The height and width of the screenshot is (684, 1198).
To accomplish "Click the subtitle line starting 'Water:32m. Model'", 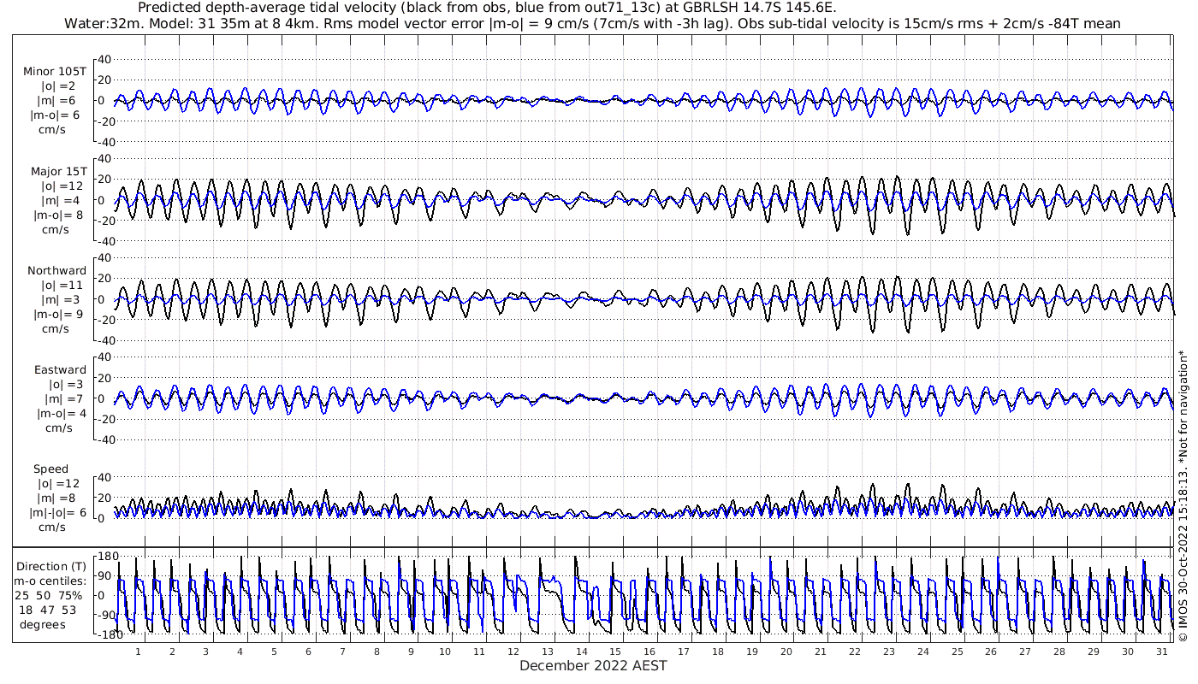I will click(x=592, y=23).
